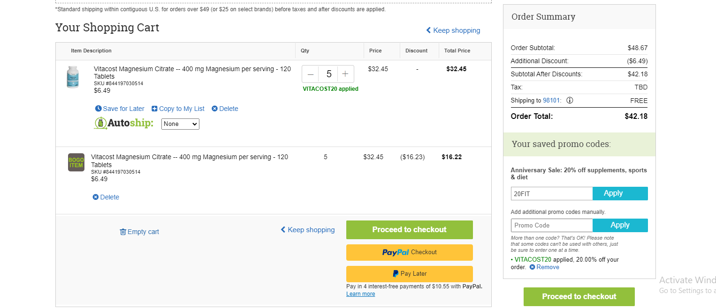Click the VITACOST20 applied green text

330,89
